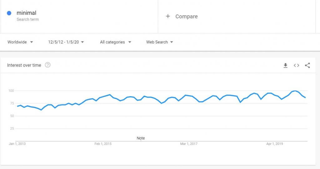Click the Mar 1, 2017 axis label
Image resolution: width=320 pixels, height=169 pixels.
(x=189, y=144)
